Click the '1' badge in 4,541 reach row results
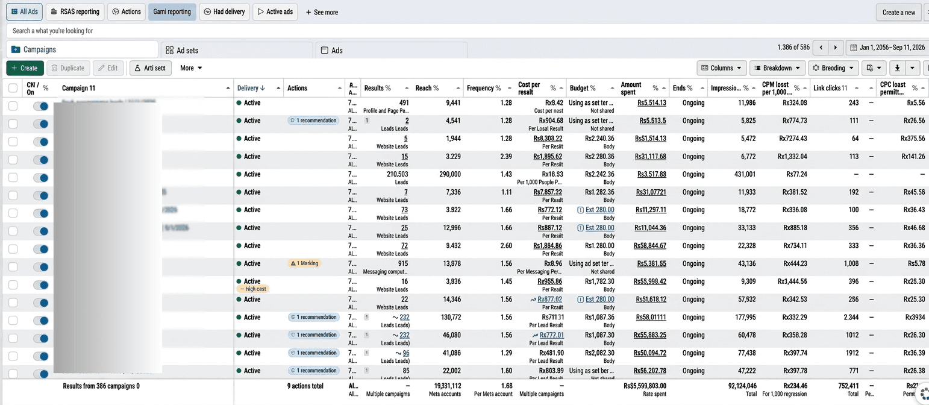 (x=367, y=121)
